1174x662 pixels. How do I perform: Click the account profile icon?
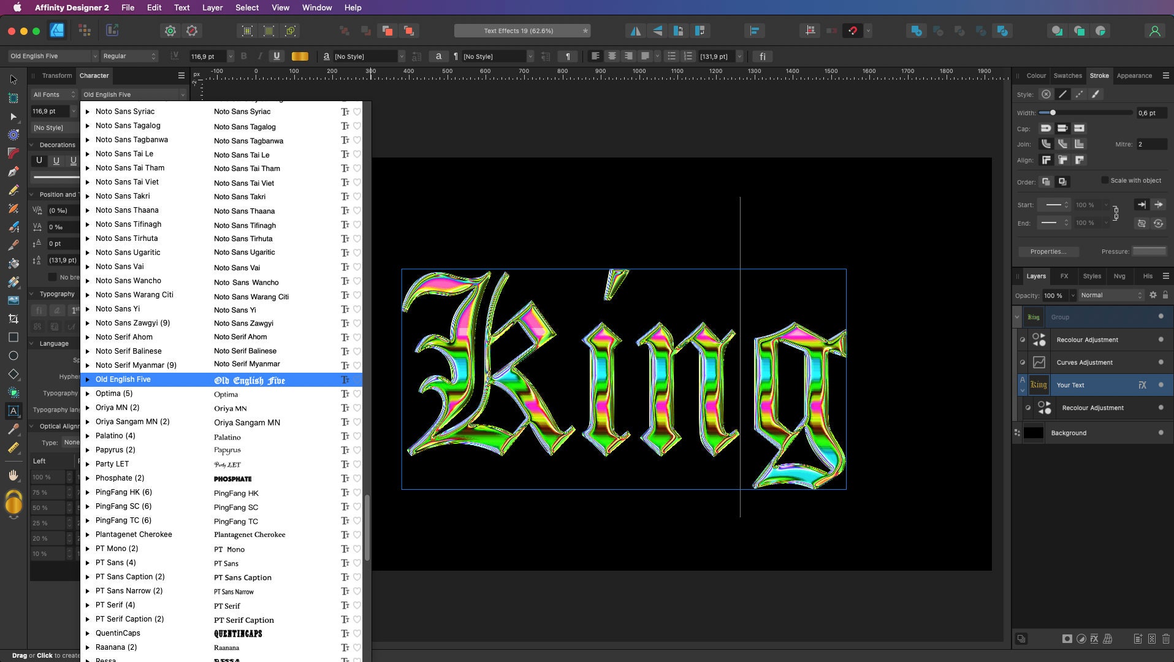coord(1154,31)
